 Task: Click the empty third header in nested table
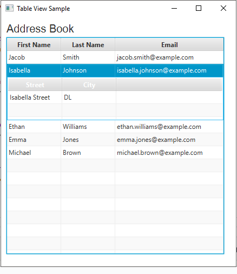click(x=169, y=84)
